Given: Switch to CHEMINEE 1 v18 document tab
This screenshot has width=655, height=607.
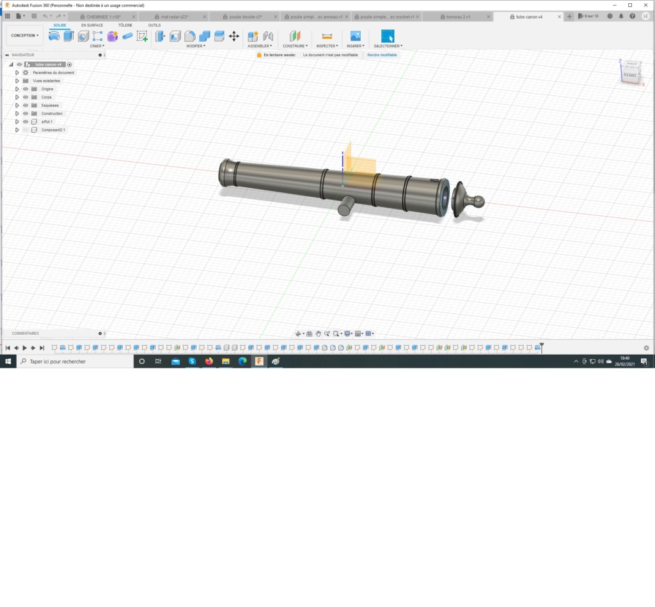Looking at the screenshot, I should [x=103, y=17].
